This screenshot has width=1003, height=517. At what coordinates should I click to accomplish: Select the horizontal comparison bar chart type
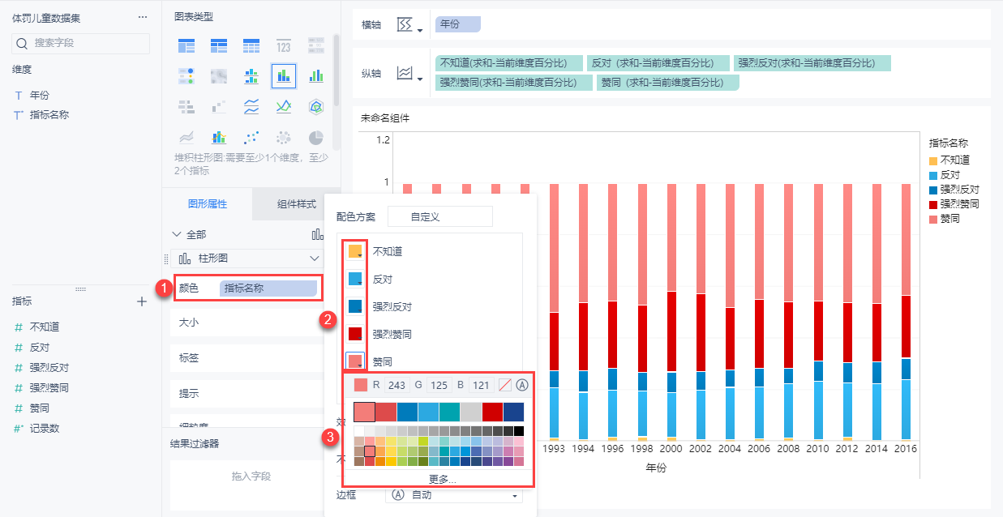click(x=186, y=106)
